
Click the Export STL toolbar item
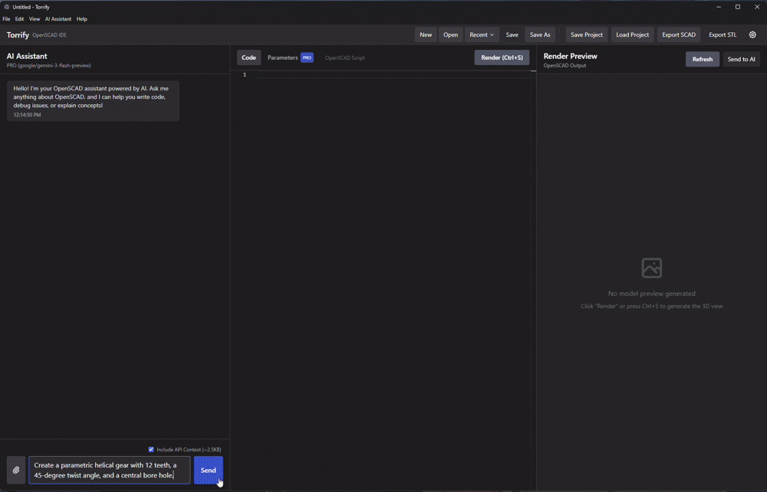click(x=722, y=34)
